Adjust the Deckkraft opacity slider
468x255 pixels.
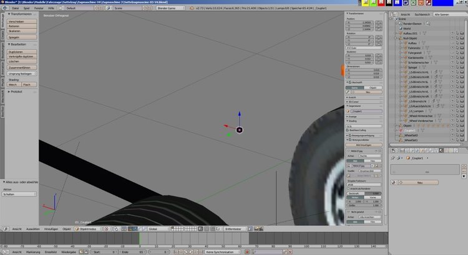tap(364, 193)
